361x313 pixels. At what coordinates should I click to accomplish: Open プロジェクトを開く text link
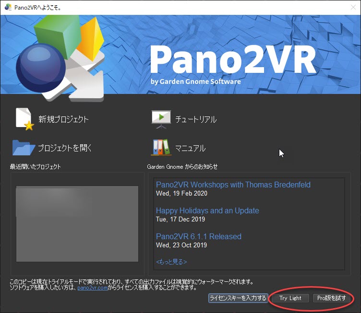coord(65,148)
